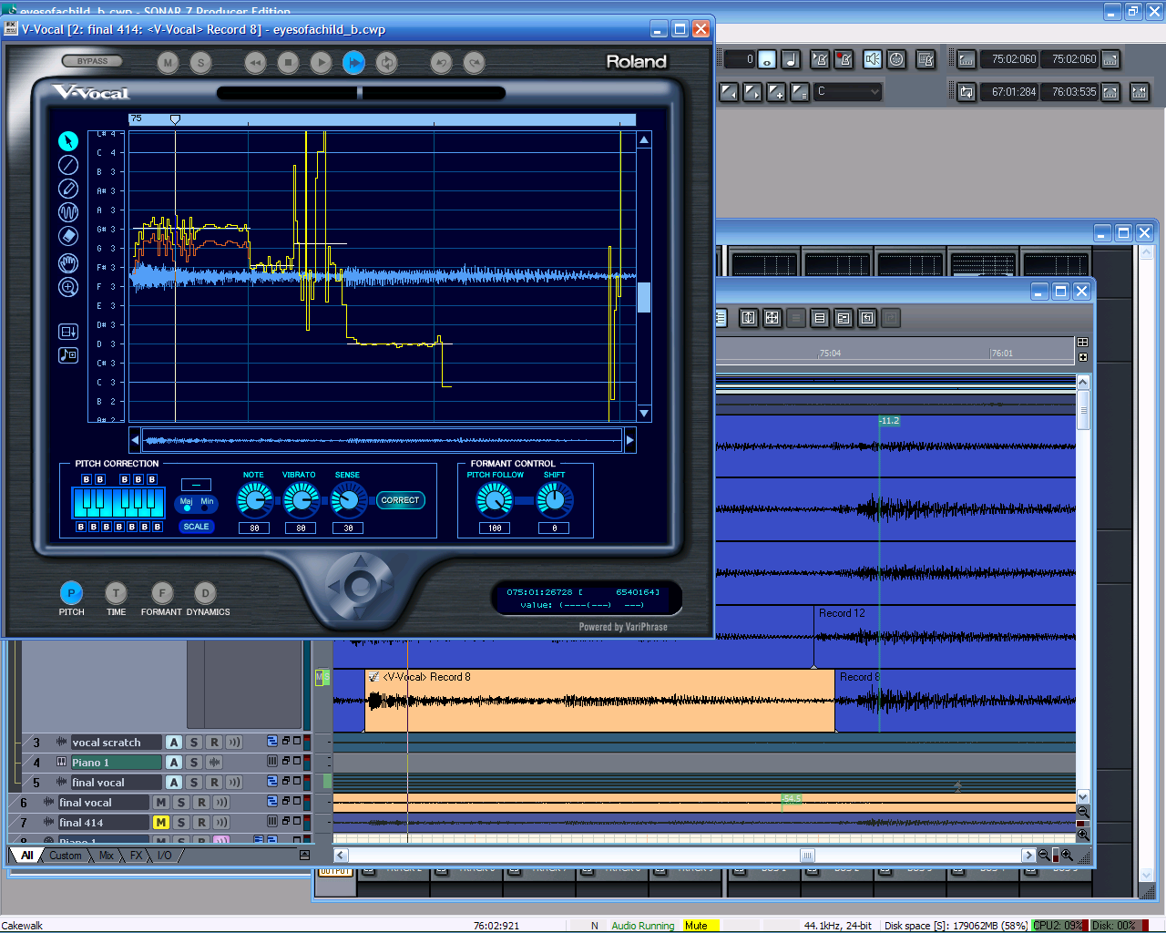Image resolution: width=1166 pixels, height=933 pixels.
Task: Click the V-Vocal pitch-to-MIDI note icon
Action: click(x=68, y=355)
